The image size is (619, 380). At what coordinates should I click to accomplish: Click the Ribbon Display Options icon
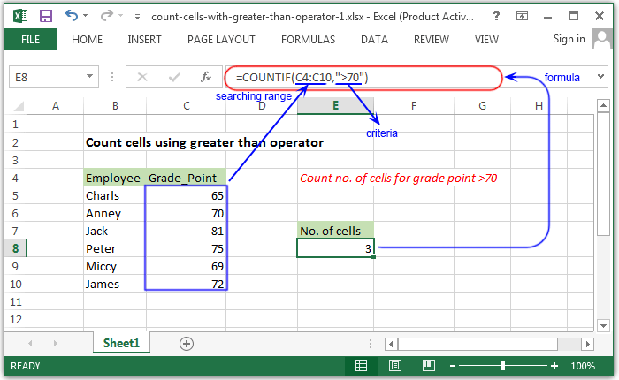522,16
